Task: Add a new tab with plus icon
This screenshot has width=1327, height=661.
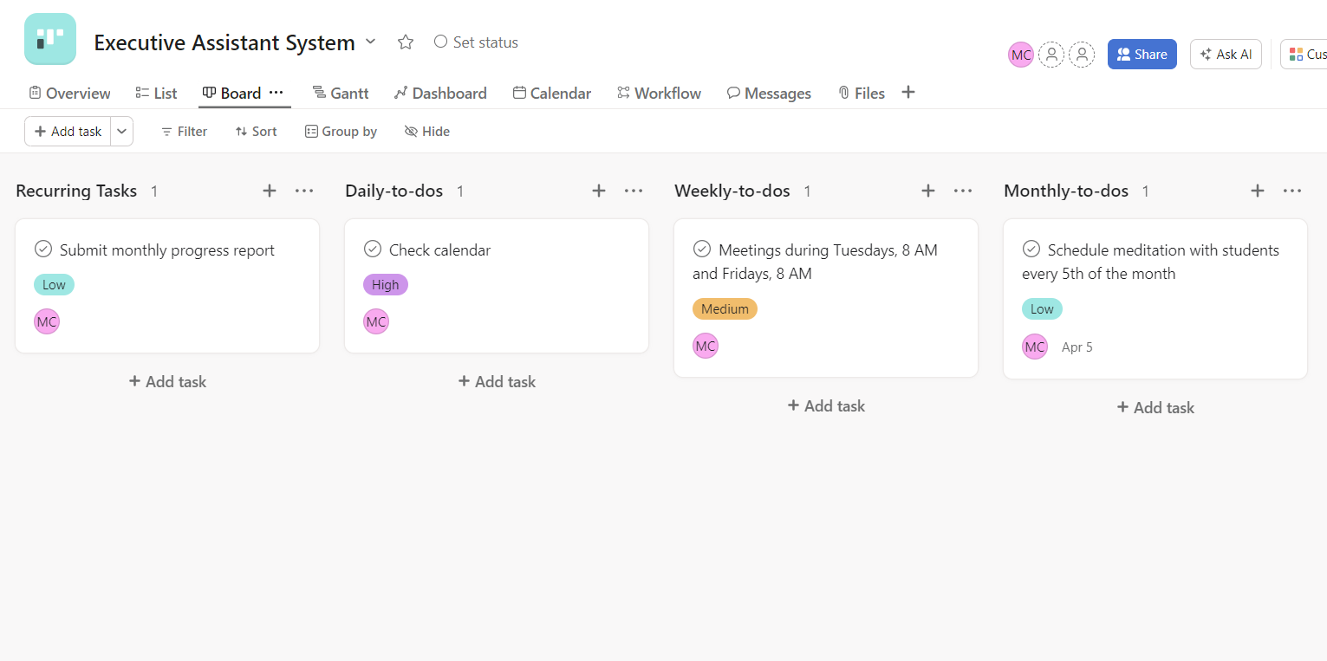Action: [x=908, y=93]
